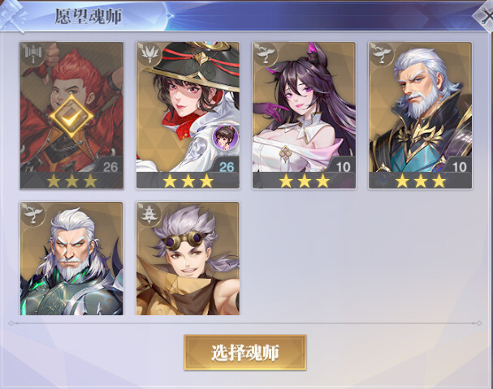Click plant emblem on blue-robed elder card

(382, 54)
